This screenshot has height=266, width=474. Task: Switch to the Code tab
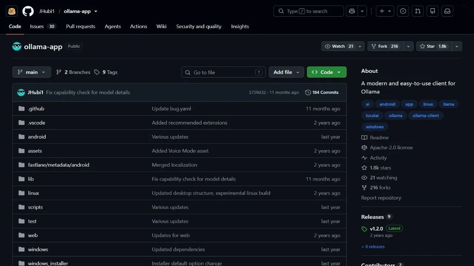15,26
